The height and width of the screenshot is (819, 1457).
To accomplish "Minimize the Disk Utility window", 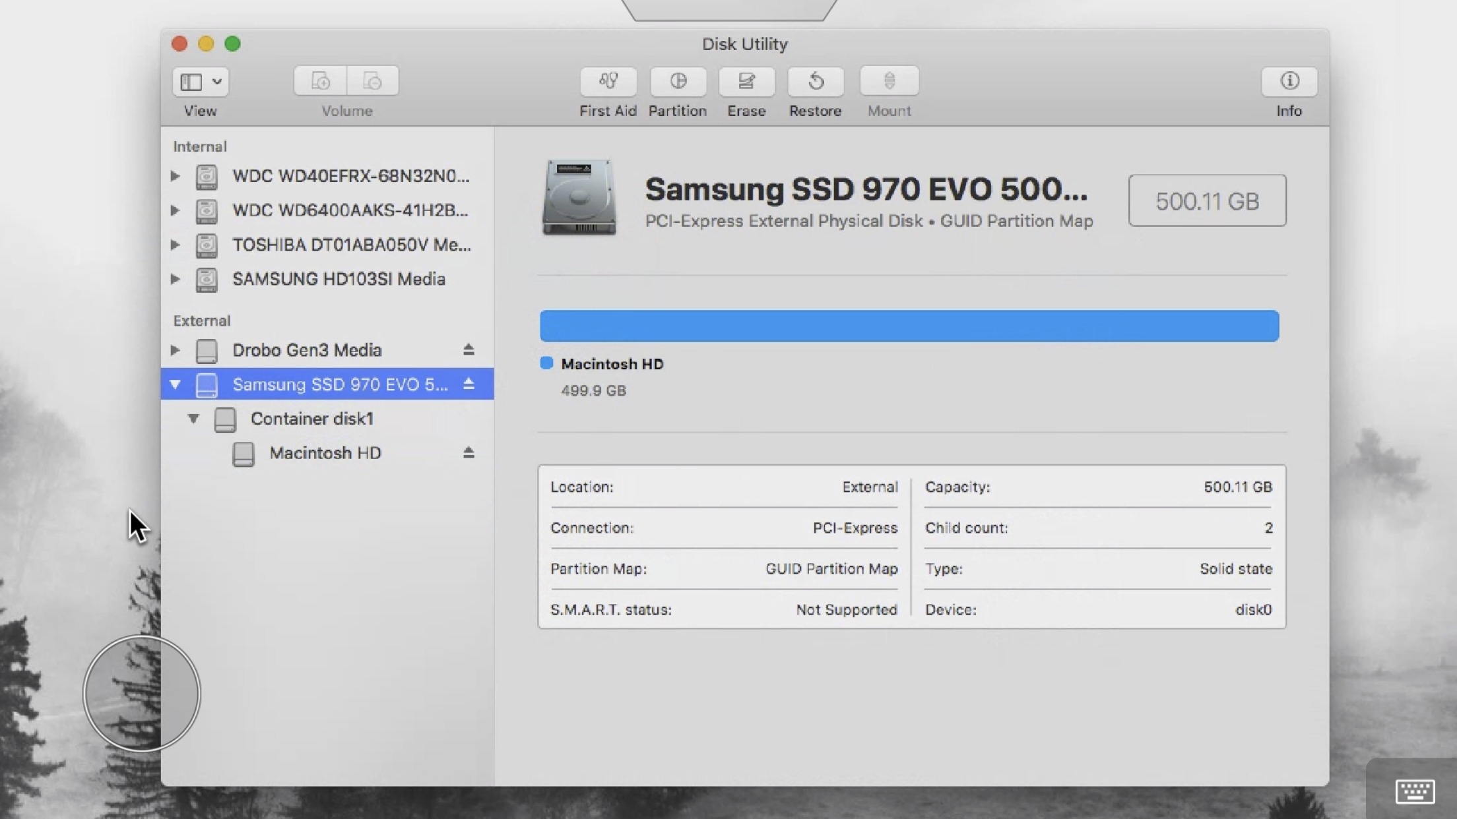I will (206, 44).
